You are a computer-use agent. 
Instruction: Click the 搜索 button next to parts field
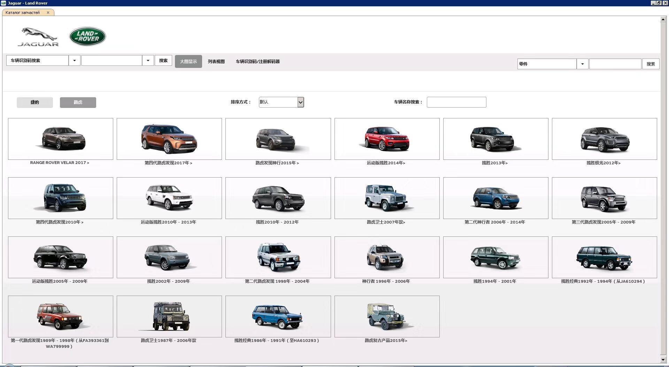click(x=651, y=64)
